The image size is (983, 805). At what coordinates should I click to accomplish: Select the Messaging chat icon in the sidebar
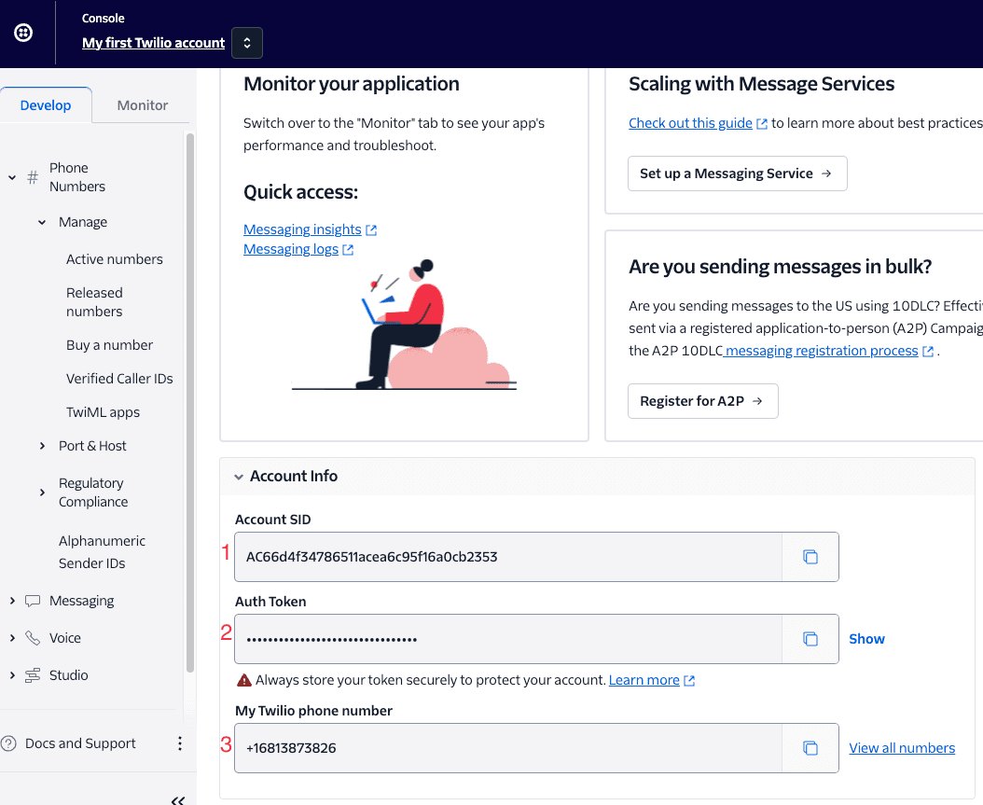pyautogui.click(x=33, y=600)
